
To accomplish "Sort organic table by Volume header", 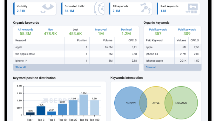I will [x=108, y=40].
